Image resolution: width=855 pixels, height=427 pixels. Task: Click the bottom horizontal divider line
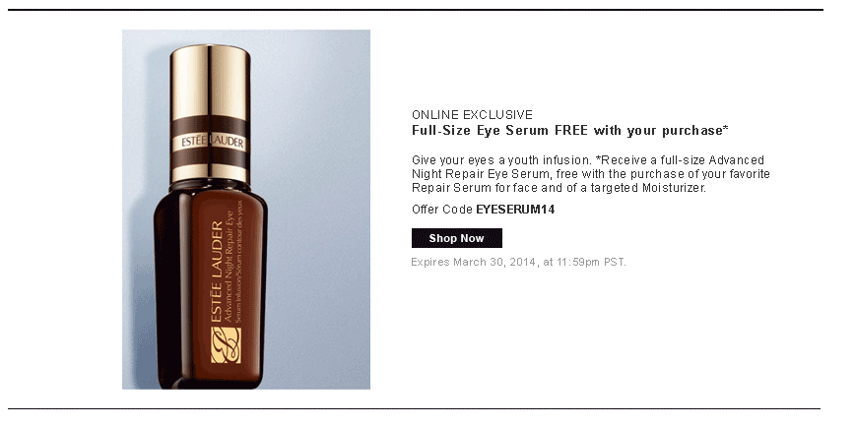coord(415,408)
